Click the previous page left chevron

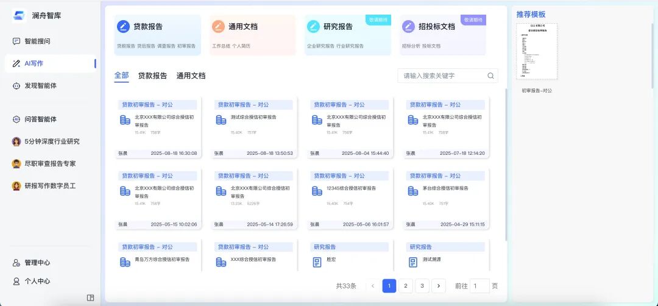pyautogui.click(x=373, y=286)
